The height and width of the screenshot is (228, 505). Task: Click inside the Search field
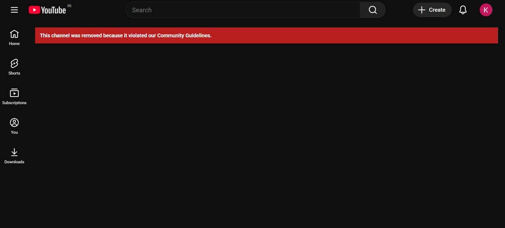tap(243, 10)
